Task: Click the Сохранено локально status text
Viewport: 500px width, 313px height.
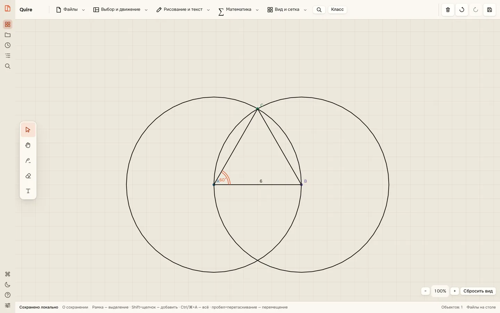Action: click(x=39, y=307)
